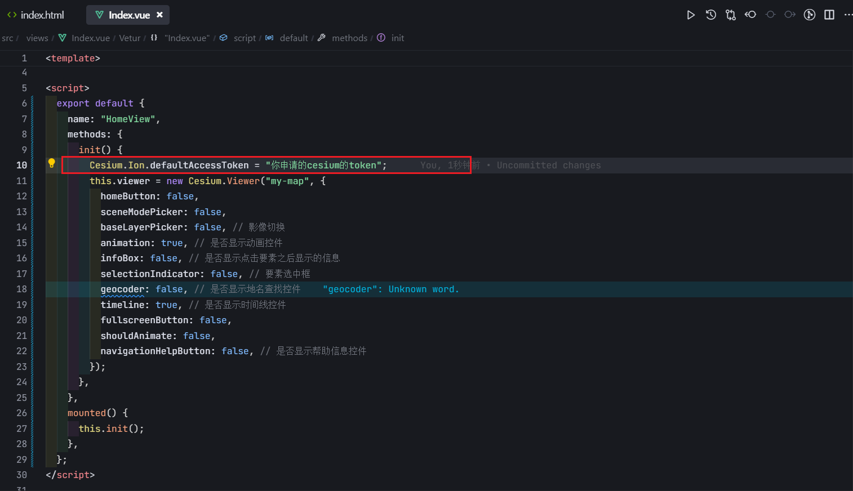Open previous revision left-arrow circle icon
This screenshot has height=491, width=853.
(x=750, y=15)
